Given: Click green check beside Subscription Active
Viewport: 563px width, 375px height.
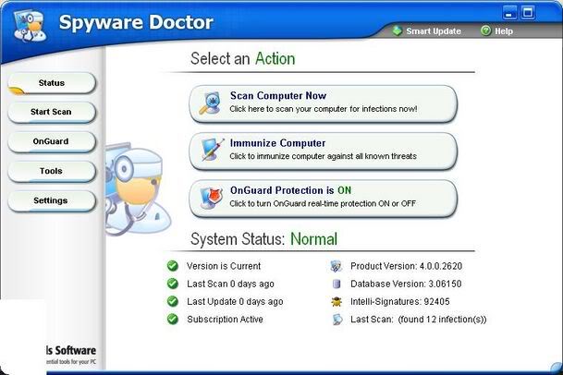Looking at the screenshot, I should [x=173, y=319].
